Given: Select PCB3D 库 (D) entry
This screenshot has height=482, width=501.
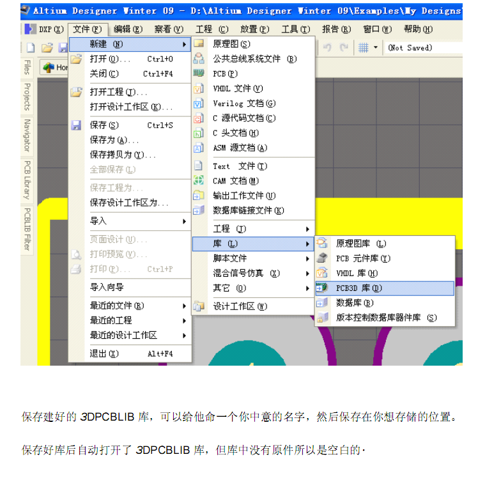Looking at the screenshot, I should 385,288.
